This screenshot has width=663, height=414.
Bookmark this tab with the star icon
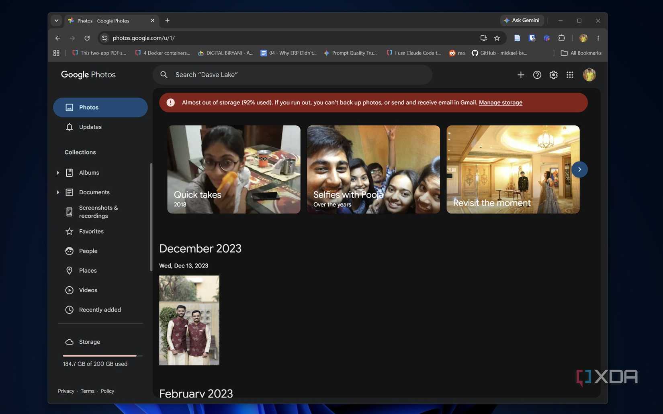497,38
